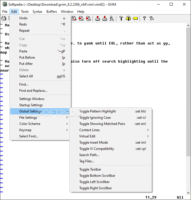Open Find and Replace... entry
191x200 pixels.
click(40, 91)
